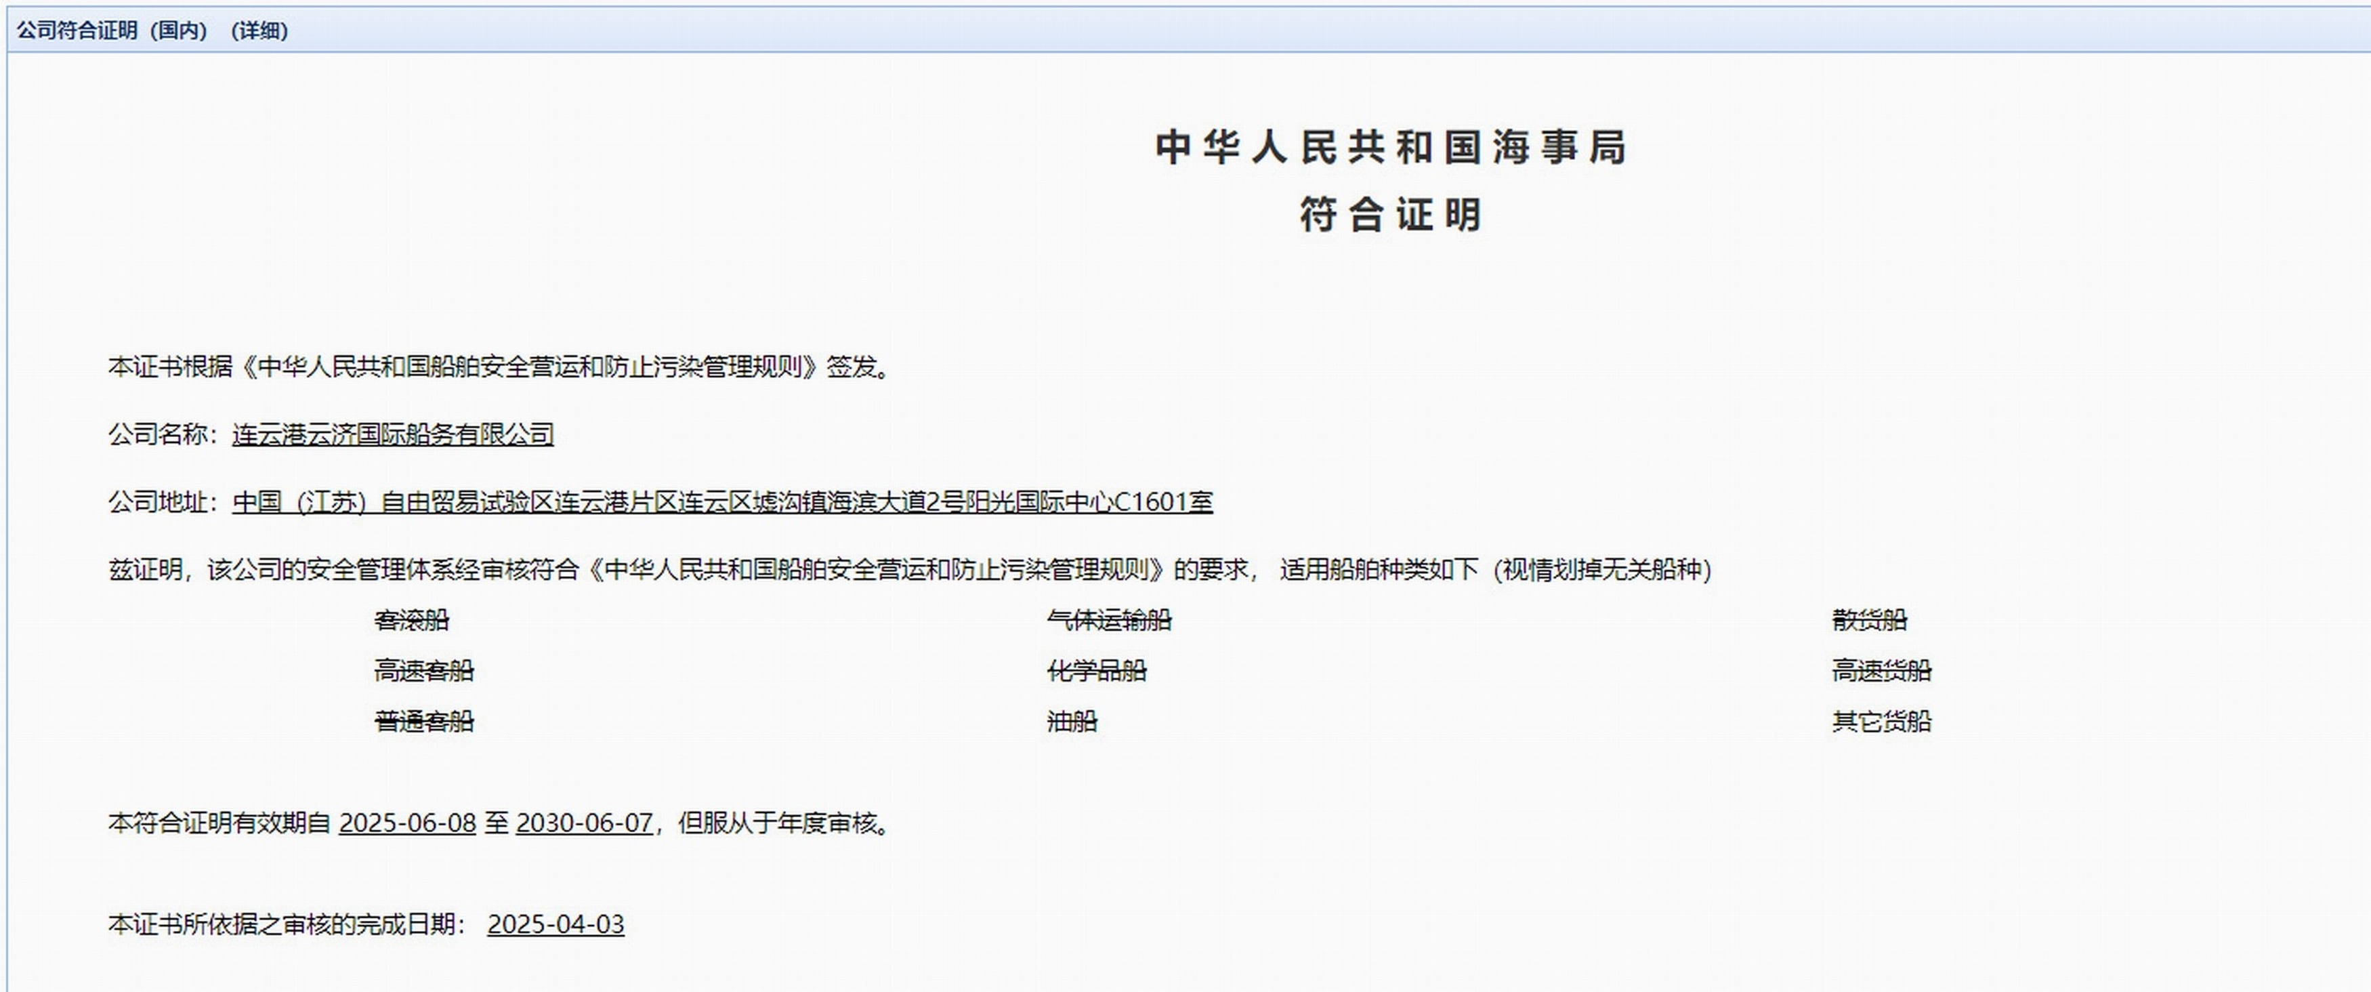Image resolution: width=2371 pixels, height=992 pixels.
Task: Click the paragraph starting with 兹证明
Action: pyautogui.click(x=910, y=570)
